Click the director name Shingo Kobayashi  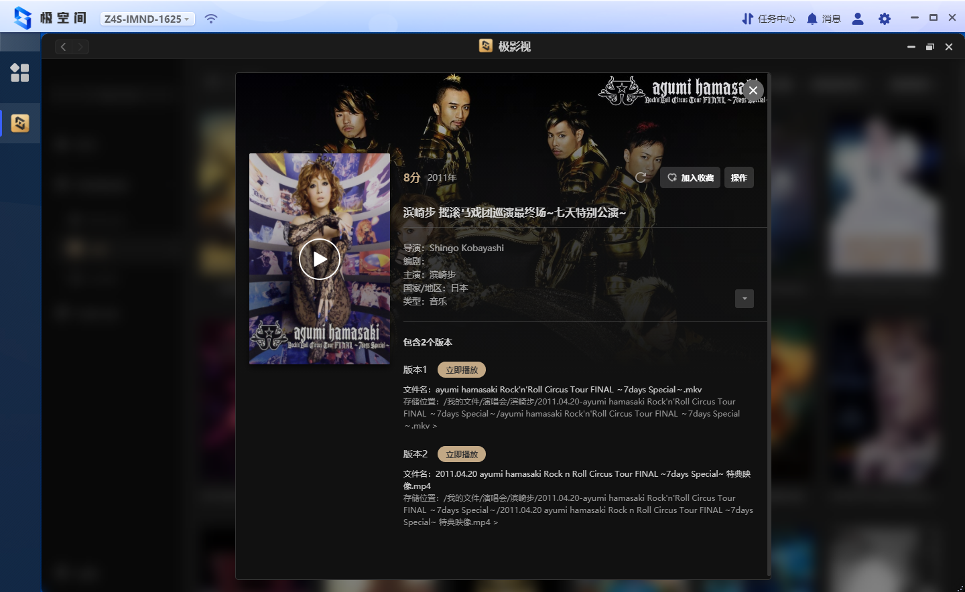tap(466, 248)
